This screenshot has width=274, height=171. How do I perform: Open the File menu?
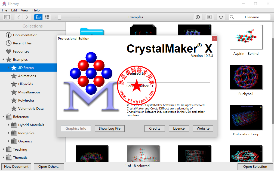pos(5,10)
